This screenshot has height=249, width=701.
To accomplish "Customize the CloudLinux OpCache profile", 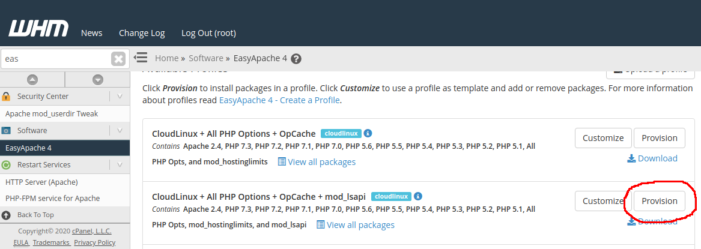I will [x=603, y=138].
